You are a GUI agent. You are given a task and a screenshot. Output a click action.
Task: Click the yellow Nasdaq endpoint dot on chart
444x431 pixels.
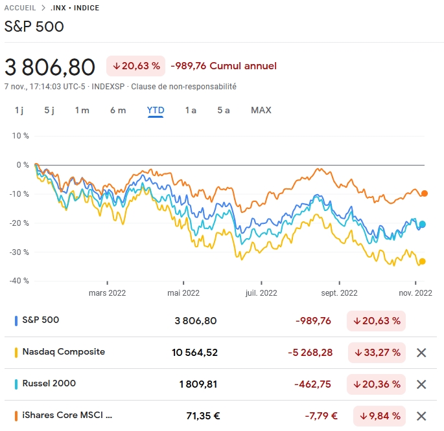[422, 261]
